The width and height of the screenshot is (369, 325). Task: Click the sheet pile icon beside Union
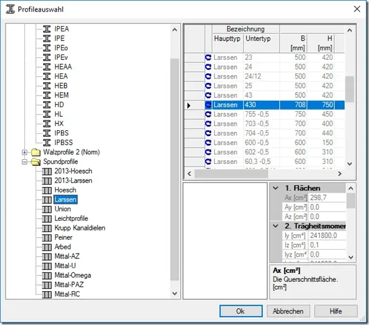[47, 209]
